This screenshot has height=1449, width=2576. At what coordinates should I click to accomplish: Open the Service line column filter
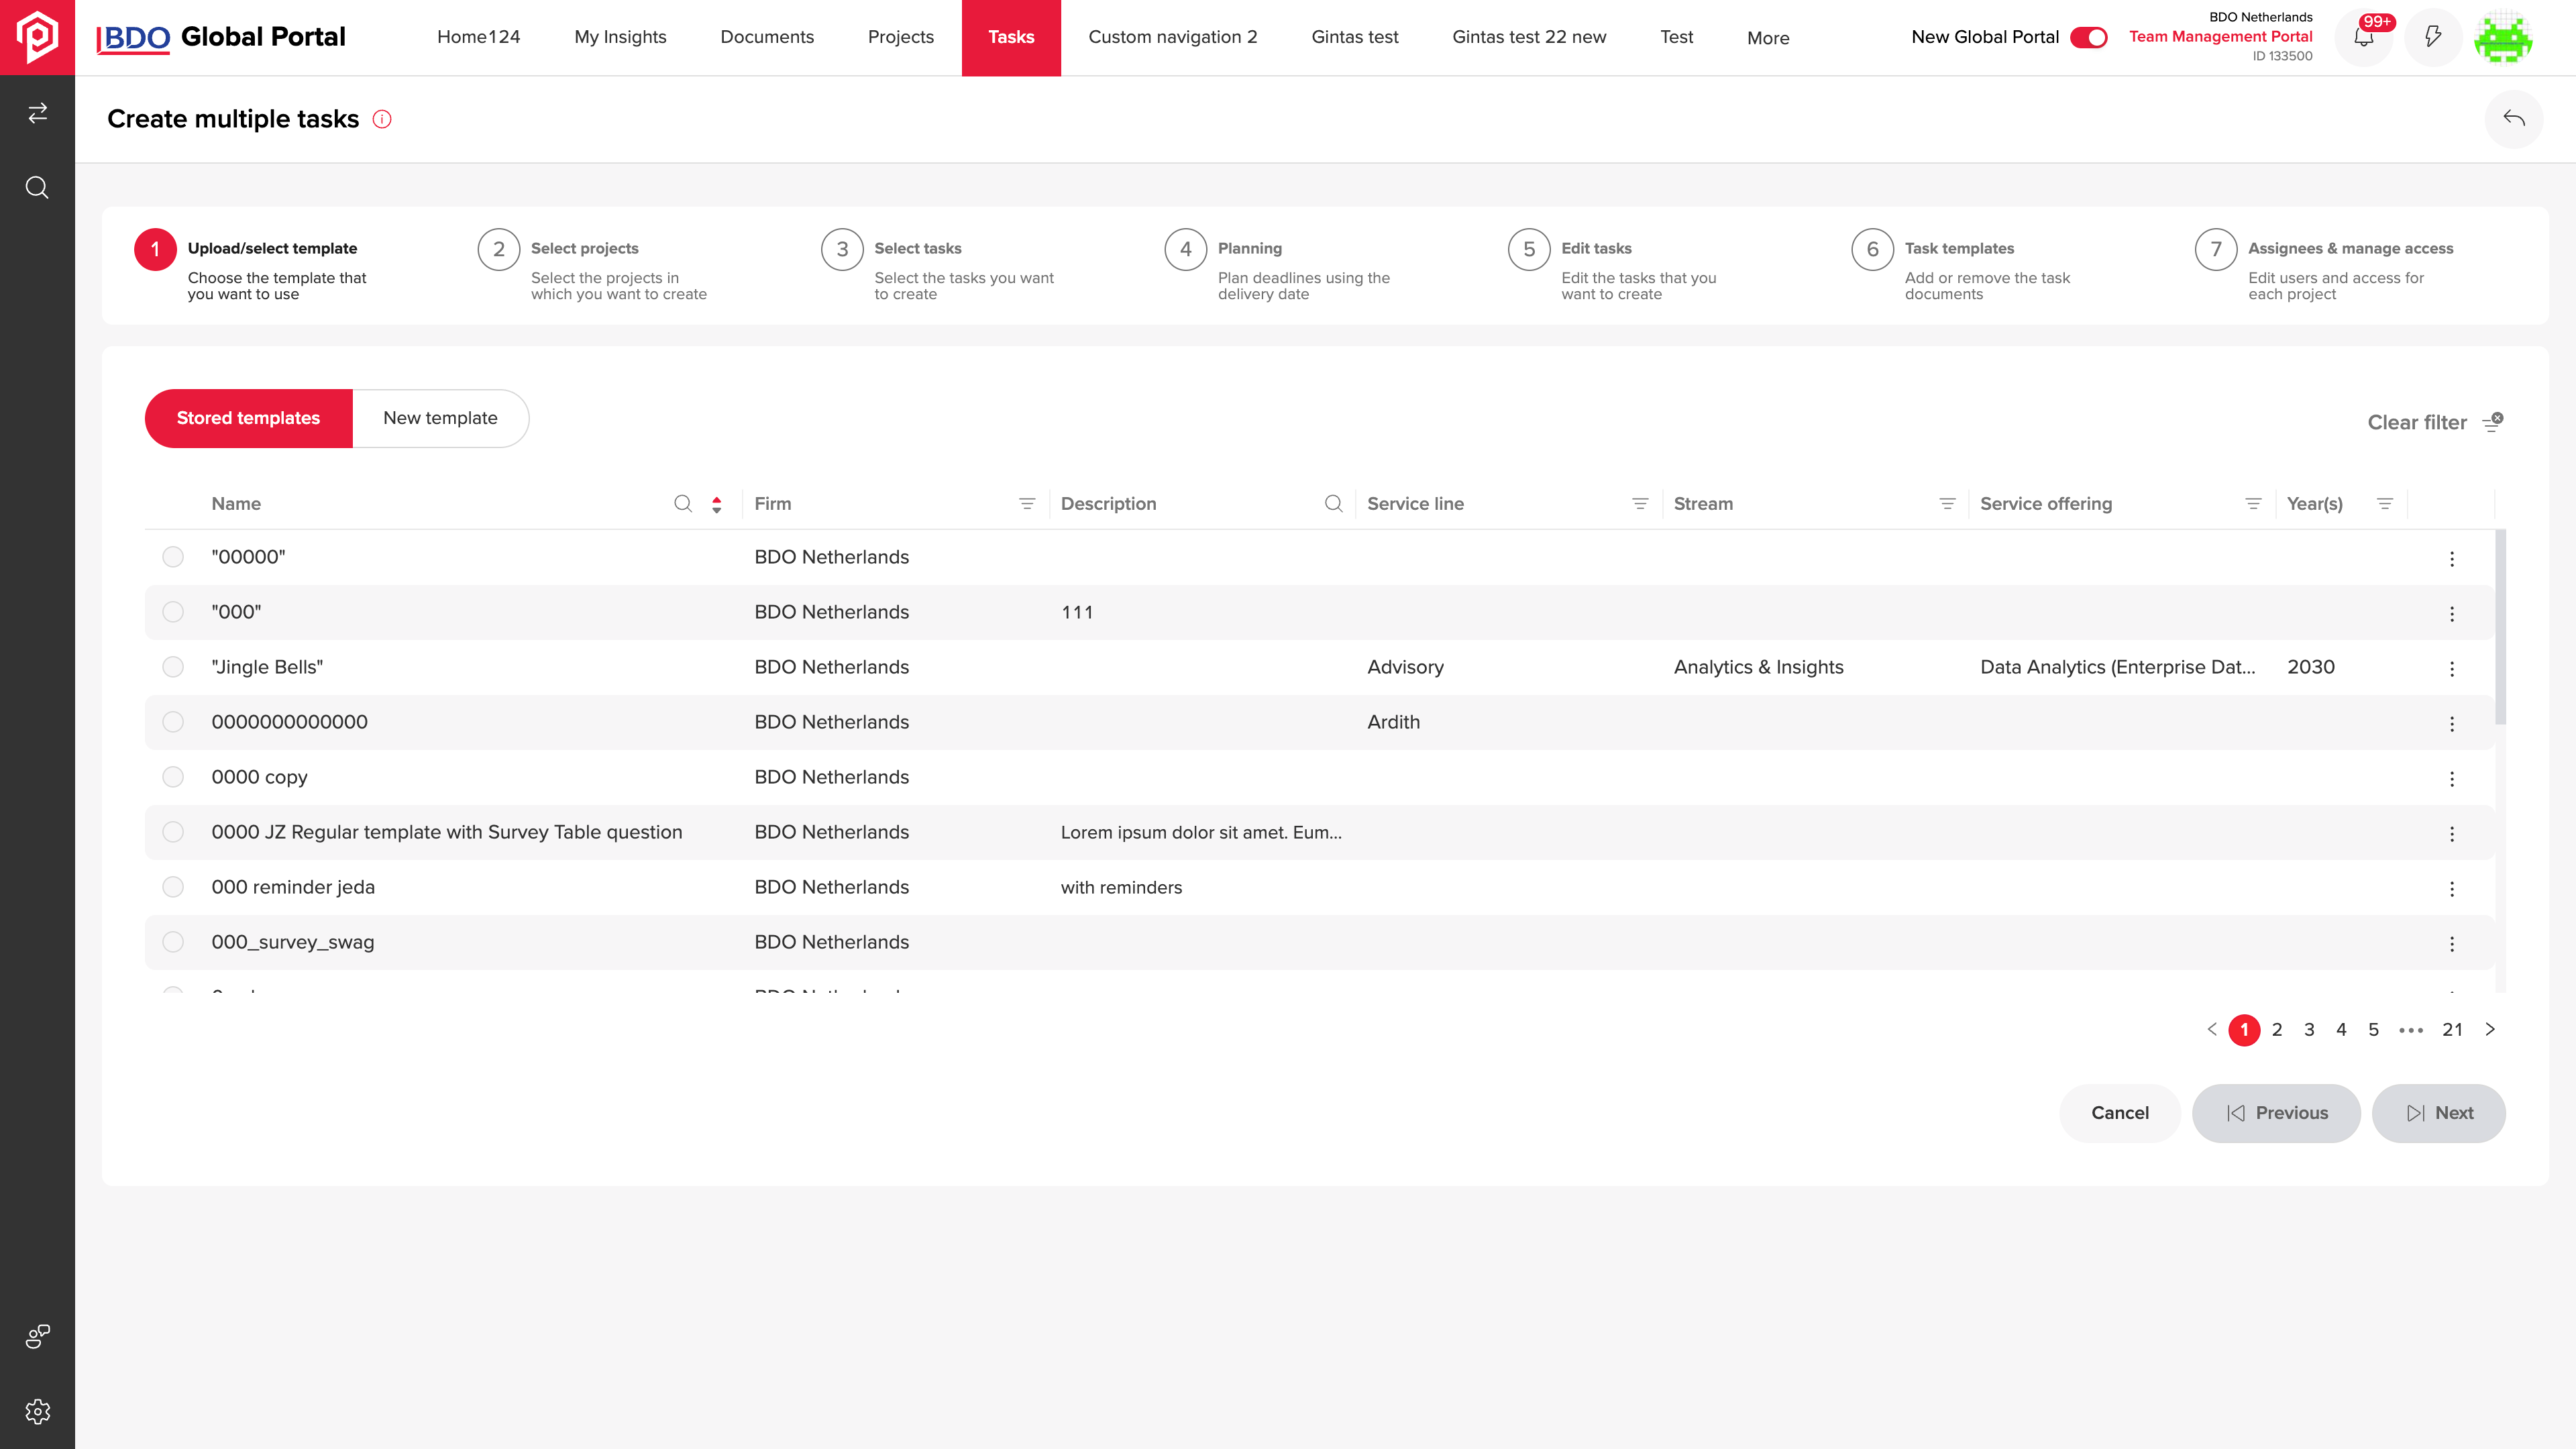(x=1640, y=504)
